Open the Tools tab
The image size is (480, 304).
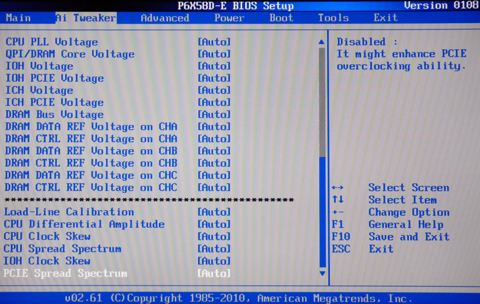click(x=333, y=18)
